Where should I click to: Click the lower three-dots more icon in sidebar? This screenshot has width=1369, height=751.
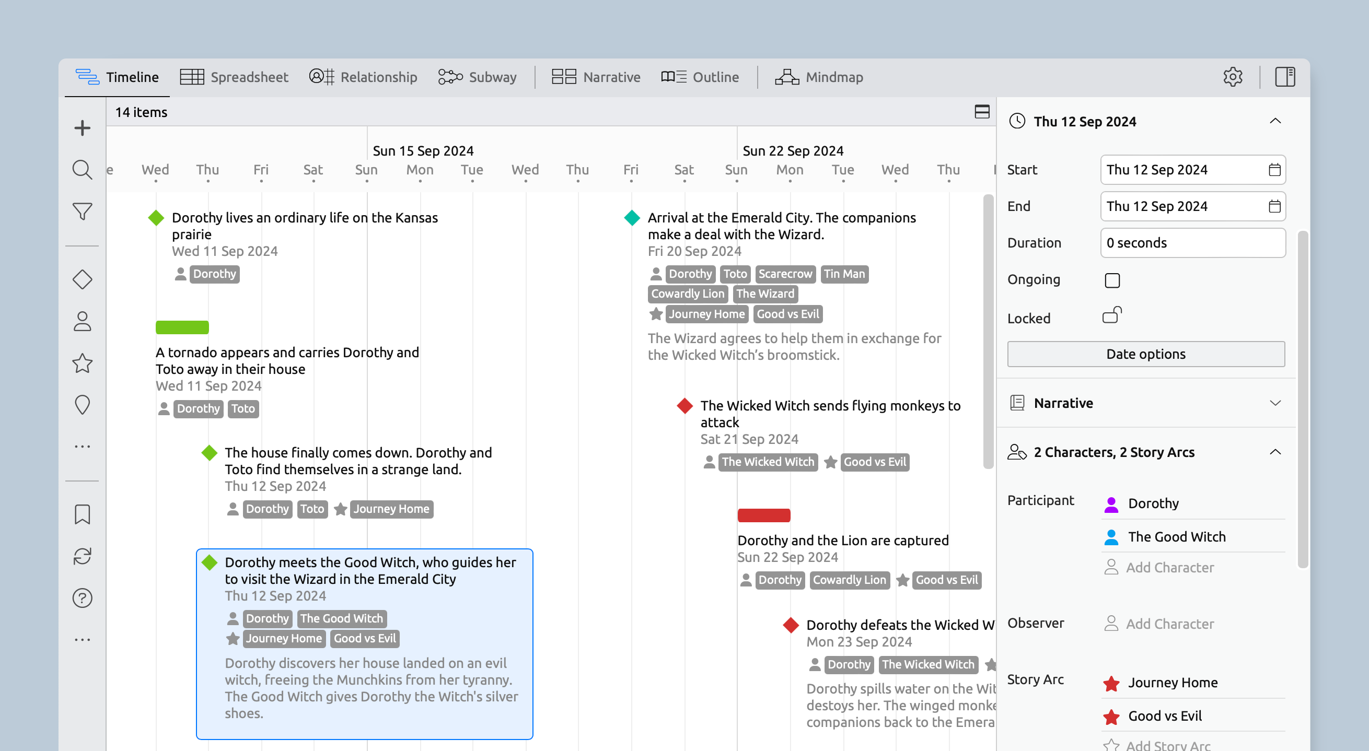pyautogui.click(x=83, y=640)
